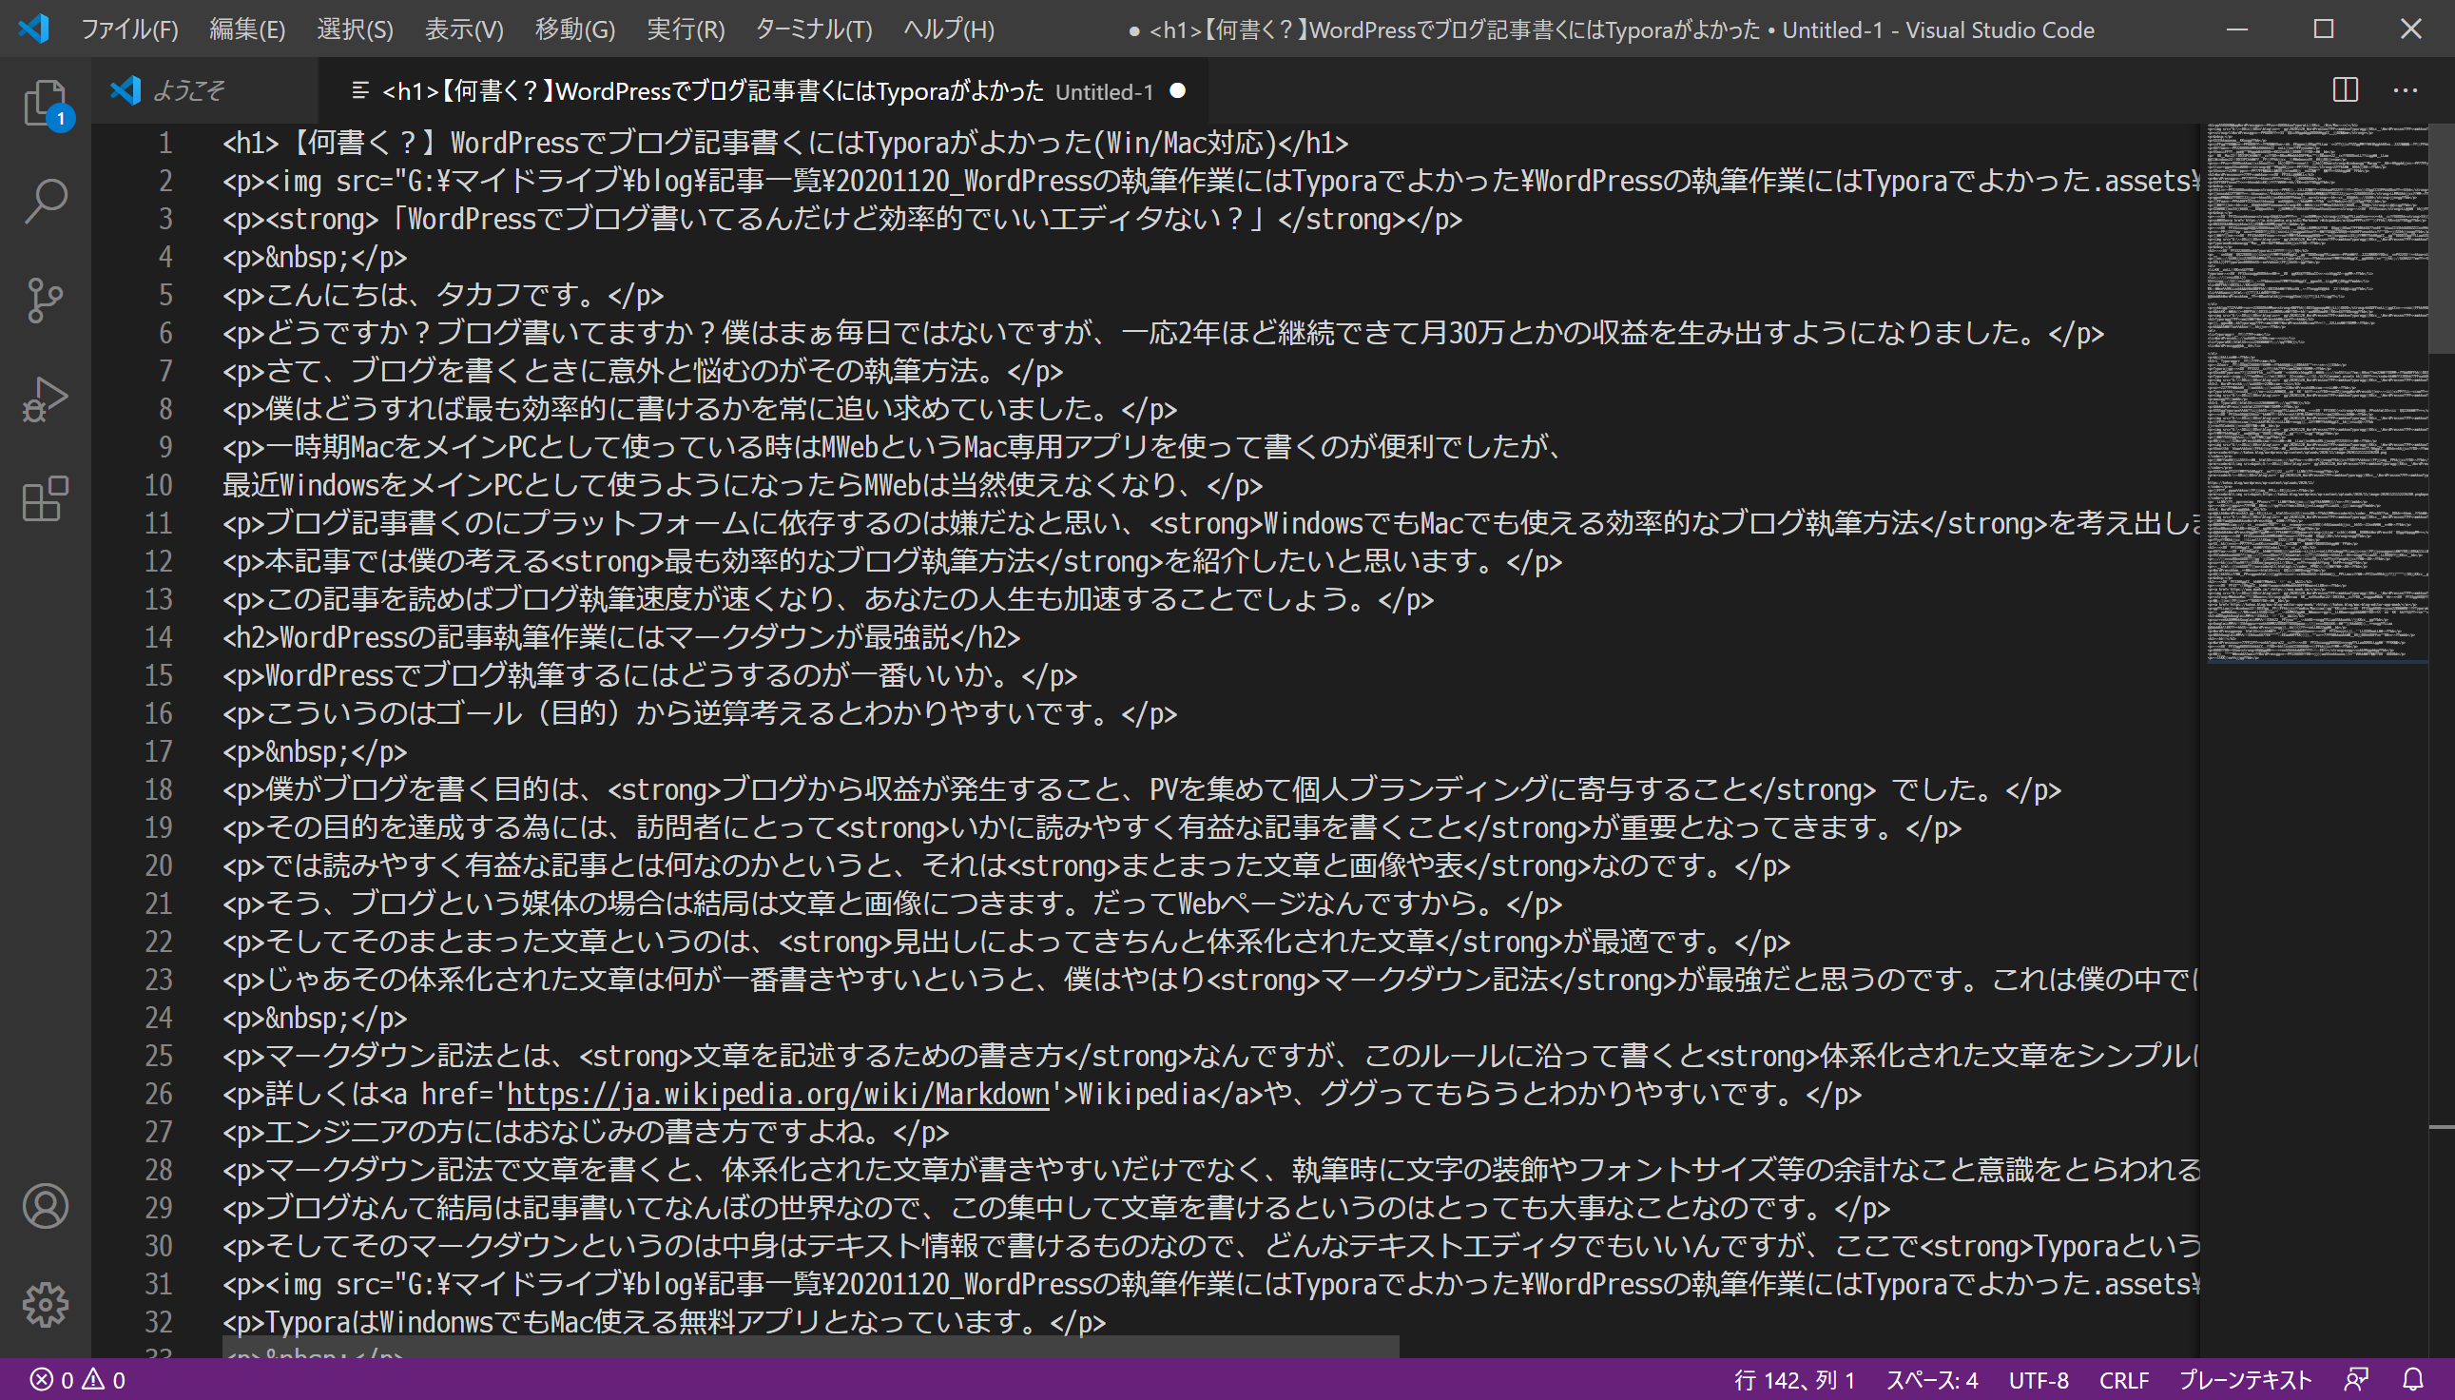Image resolution: width=2455 pixels, height=1400 pixels.
Task: Open the Extensions view
Action: click(x=45, y=499)
